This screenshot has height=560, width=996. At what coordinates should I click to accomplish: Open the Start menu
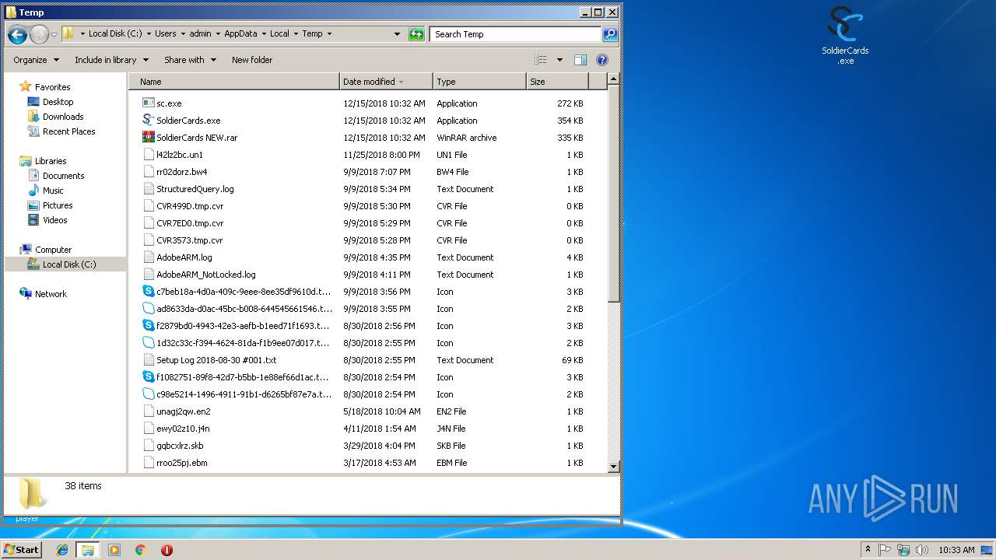pyautogui.click(x=22, y=550)
